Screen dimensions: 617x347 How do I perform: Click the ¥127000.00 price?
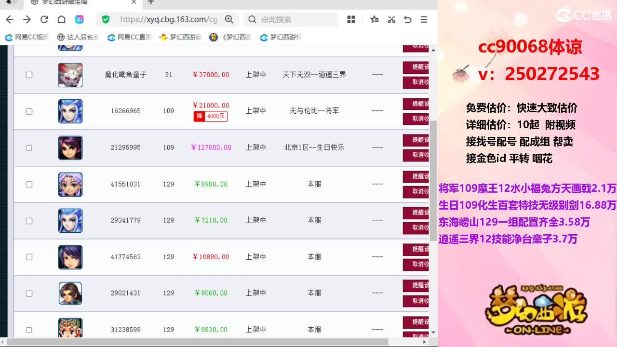[211, 147]
